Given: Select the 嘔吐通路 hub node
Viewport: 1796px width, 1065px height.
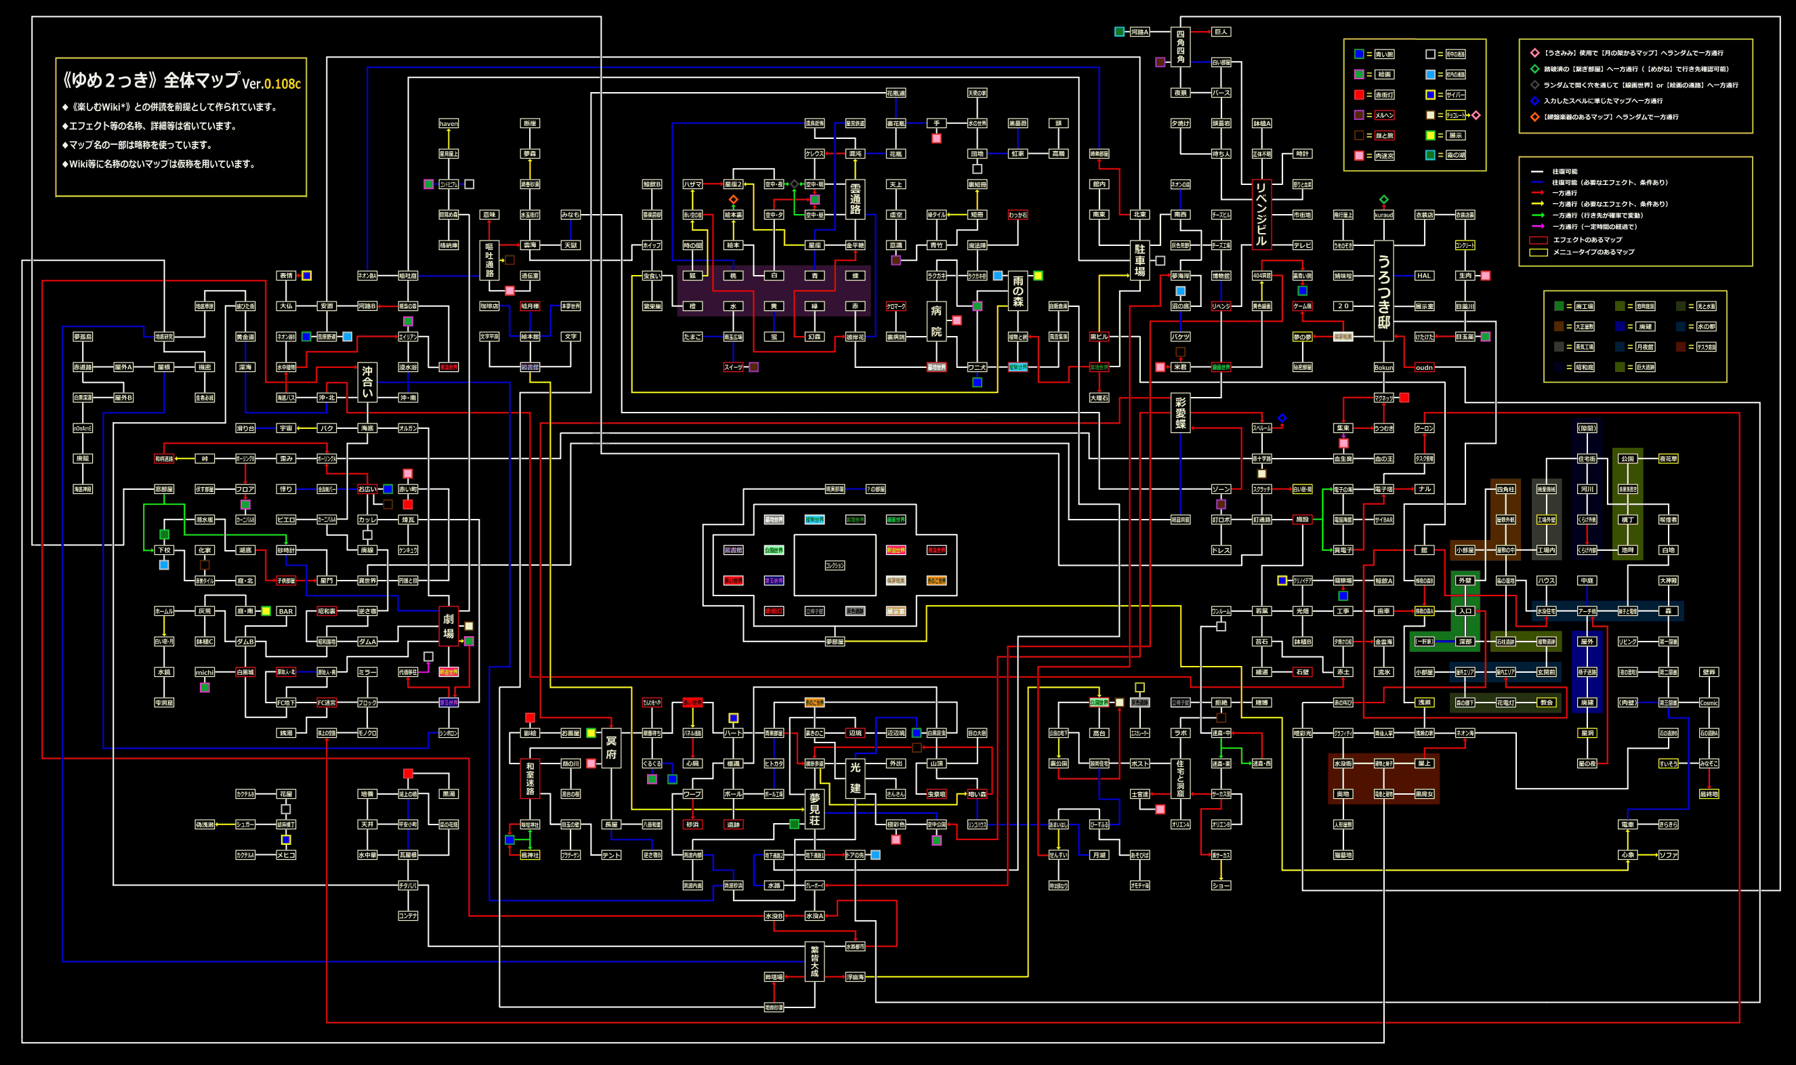Looking at the screenshot, I should (489, 261).
